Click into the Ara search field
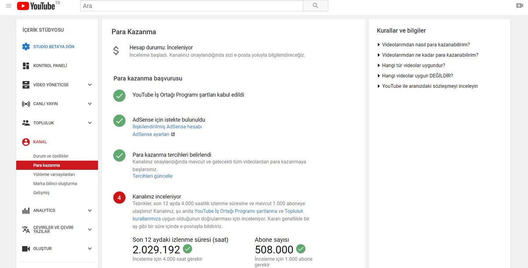Image resolution: width=528 pixels, height=268 pixels. coord(192,6)
